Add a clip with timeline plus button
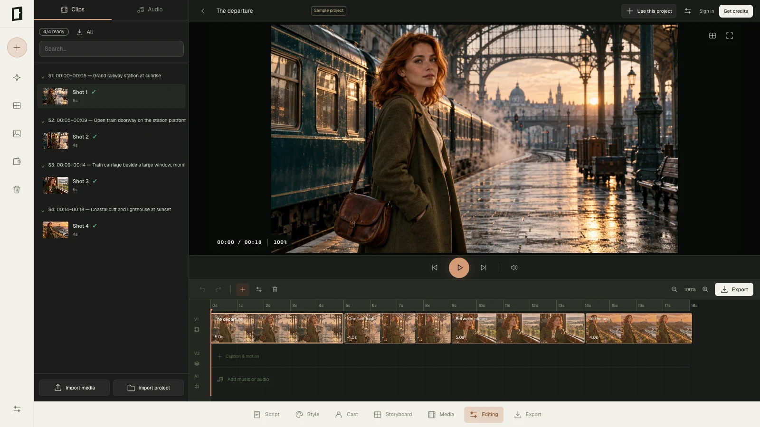 [243, 289]
